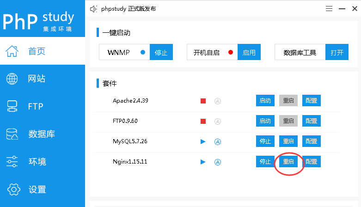Click the 套件 section heading
361x207 pixels.
[x=110, y=83]
